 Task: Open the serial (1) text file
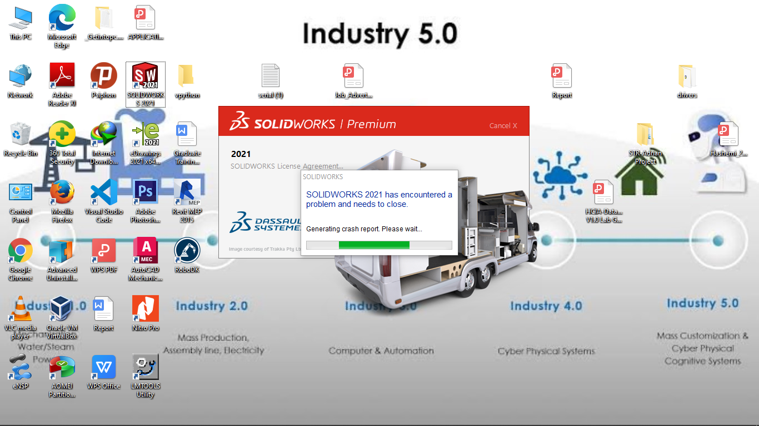pyautogui.click(x=271, y=82)
